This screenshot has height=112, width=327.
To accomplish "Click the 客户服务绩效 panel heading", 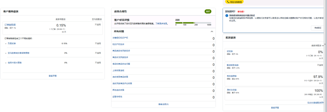I will (11, 12).
